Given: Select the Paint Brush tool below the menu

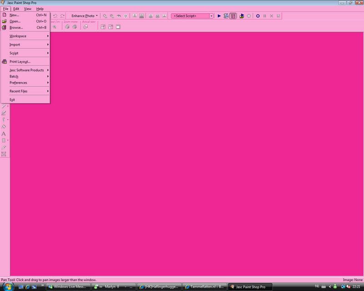Looking at the screenshot, I should coord(4,106).
